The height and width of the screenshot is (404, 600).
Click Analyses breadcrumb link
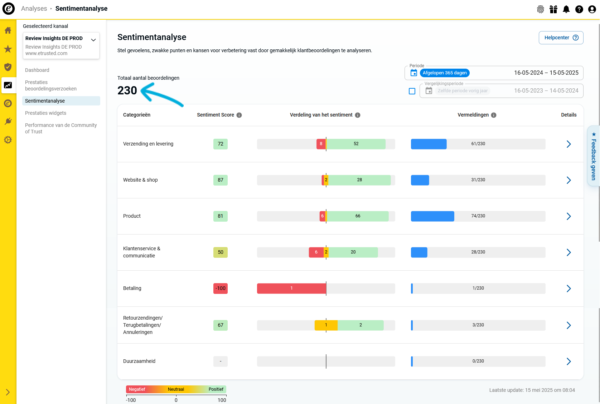point(34,9)
